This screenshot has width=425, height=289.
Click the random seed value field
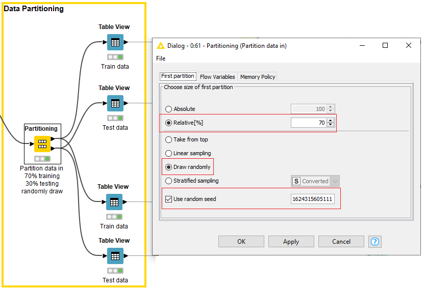pos(313,199)
